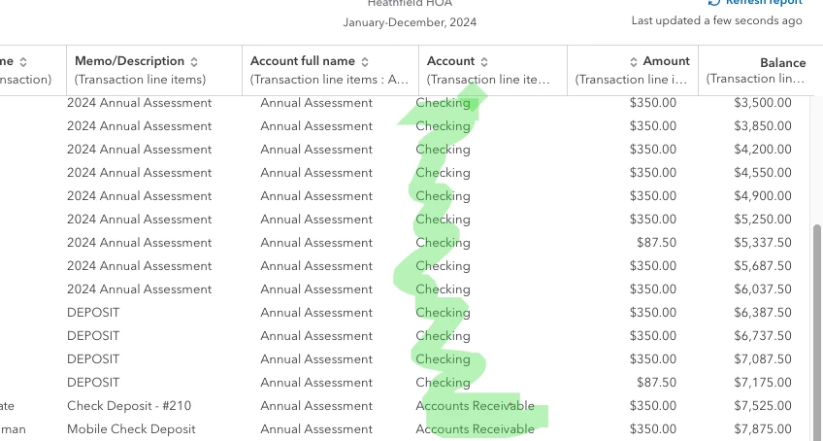Click sort arrows on leftmost Name column

23,62
